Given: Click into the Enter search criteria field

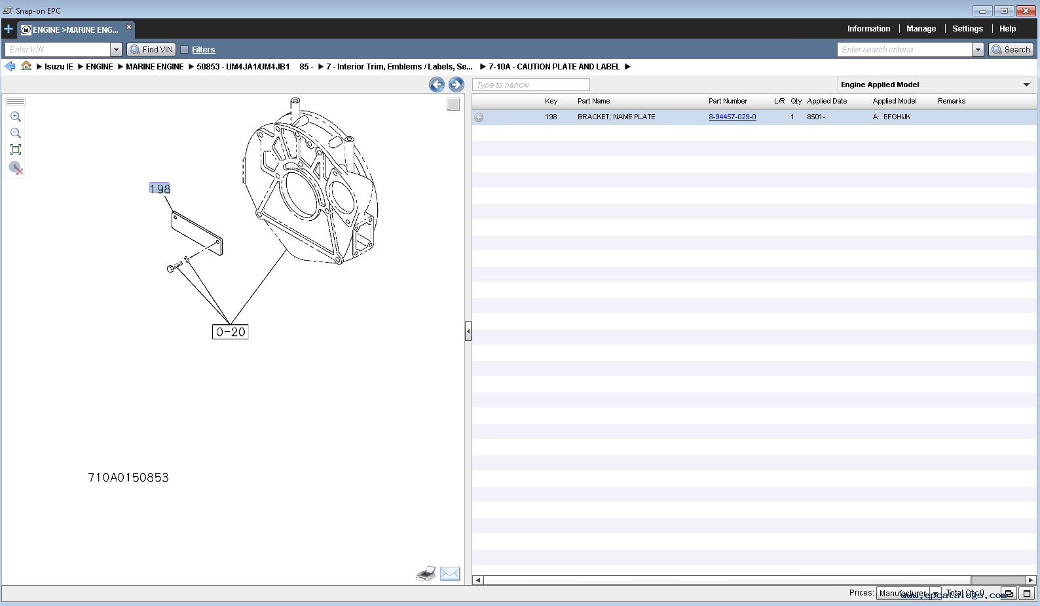Looking at the screenshot, I should 904,50.
